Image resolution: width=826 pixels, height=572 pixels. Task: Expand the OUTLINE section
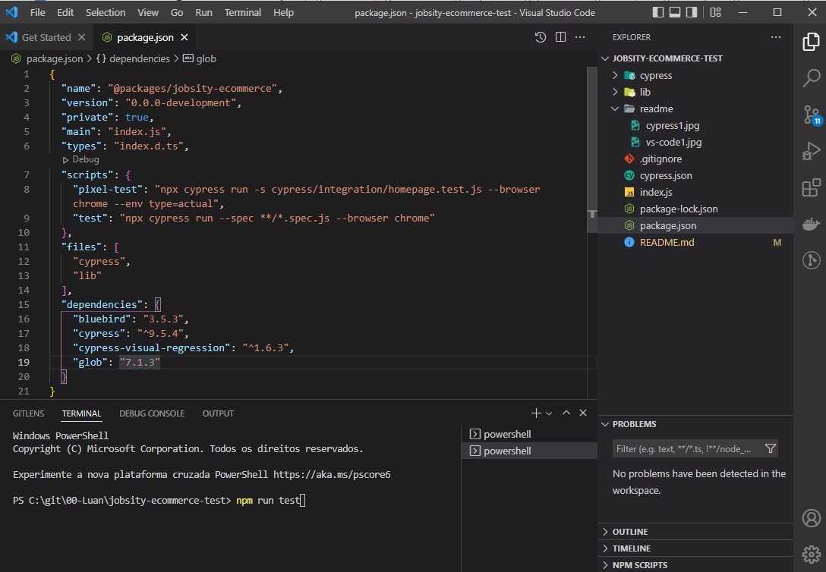point(695,532)
